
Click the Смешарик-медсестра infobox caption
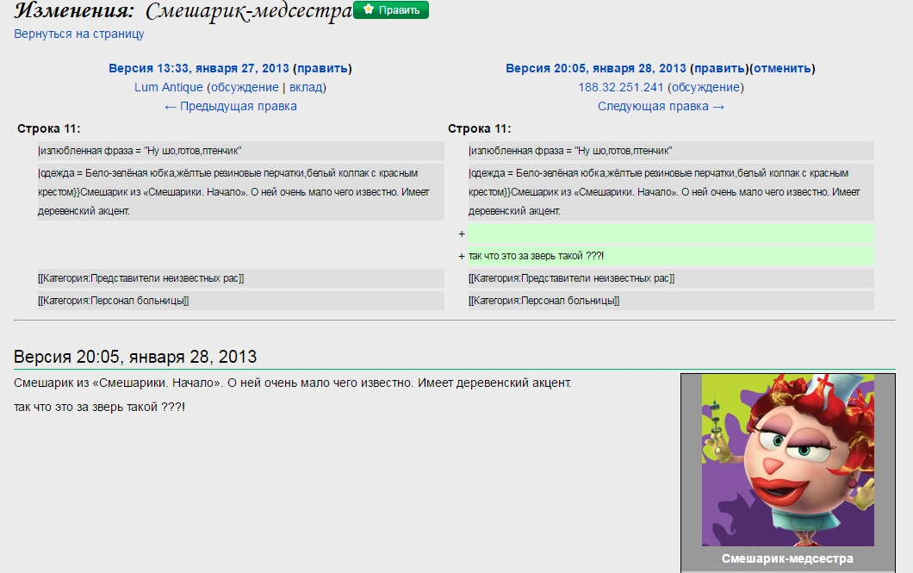pos(787,558)
